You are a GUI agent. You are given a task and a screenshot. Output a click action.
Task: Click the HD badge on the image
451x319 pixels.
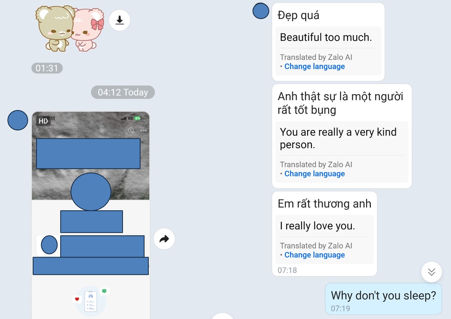[43, 121]
